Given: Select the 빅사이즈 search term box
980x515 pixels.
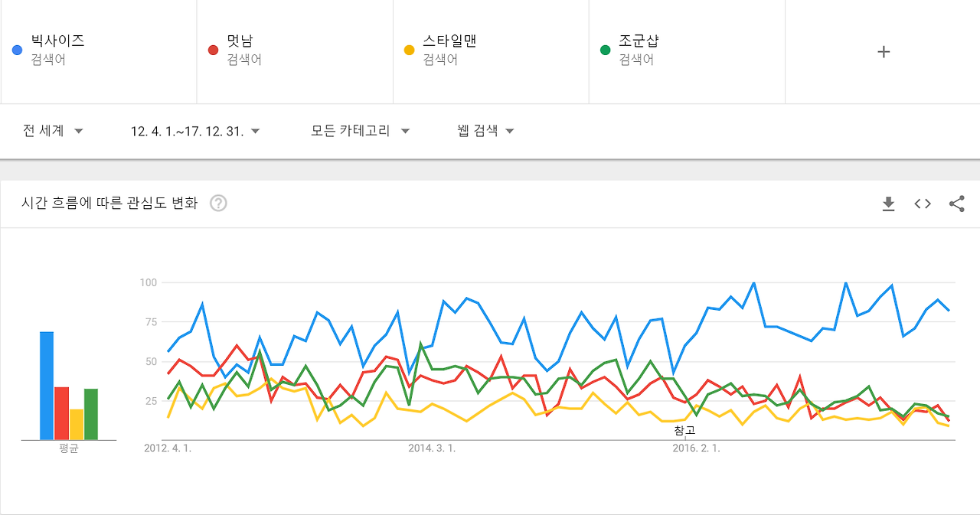Looking at the screenshot, I should pyautogui.click(x=99, y=52).
